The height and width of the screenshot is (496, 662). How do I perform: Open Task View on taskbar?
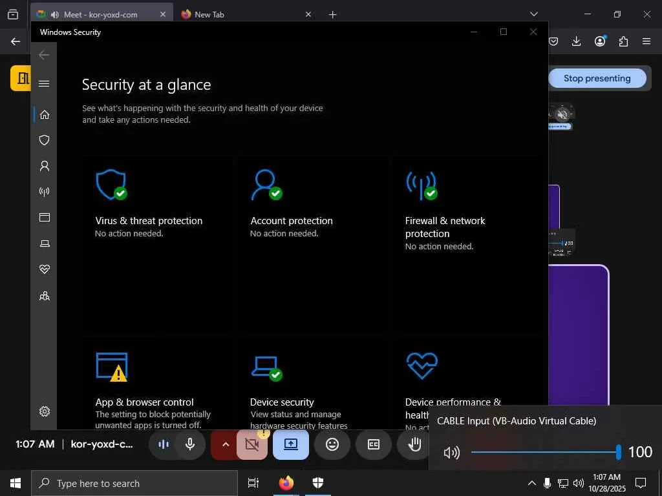click(x=253, y=483)
